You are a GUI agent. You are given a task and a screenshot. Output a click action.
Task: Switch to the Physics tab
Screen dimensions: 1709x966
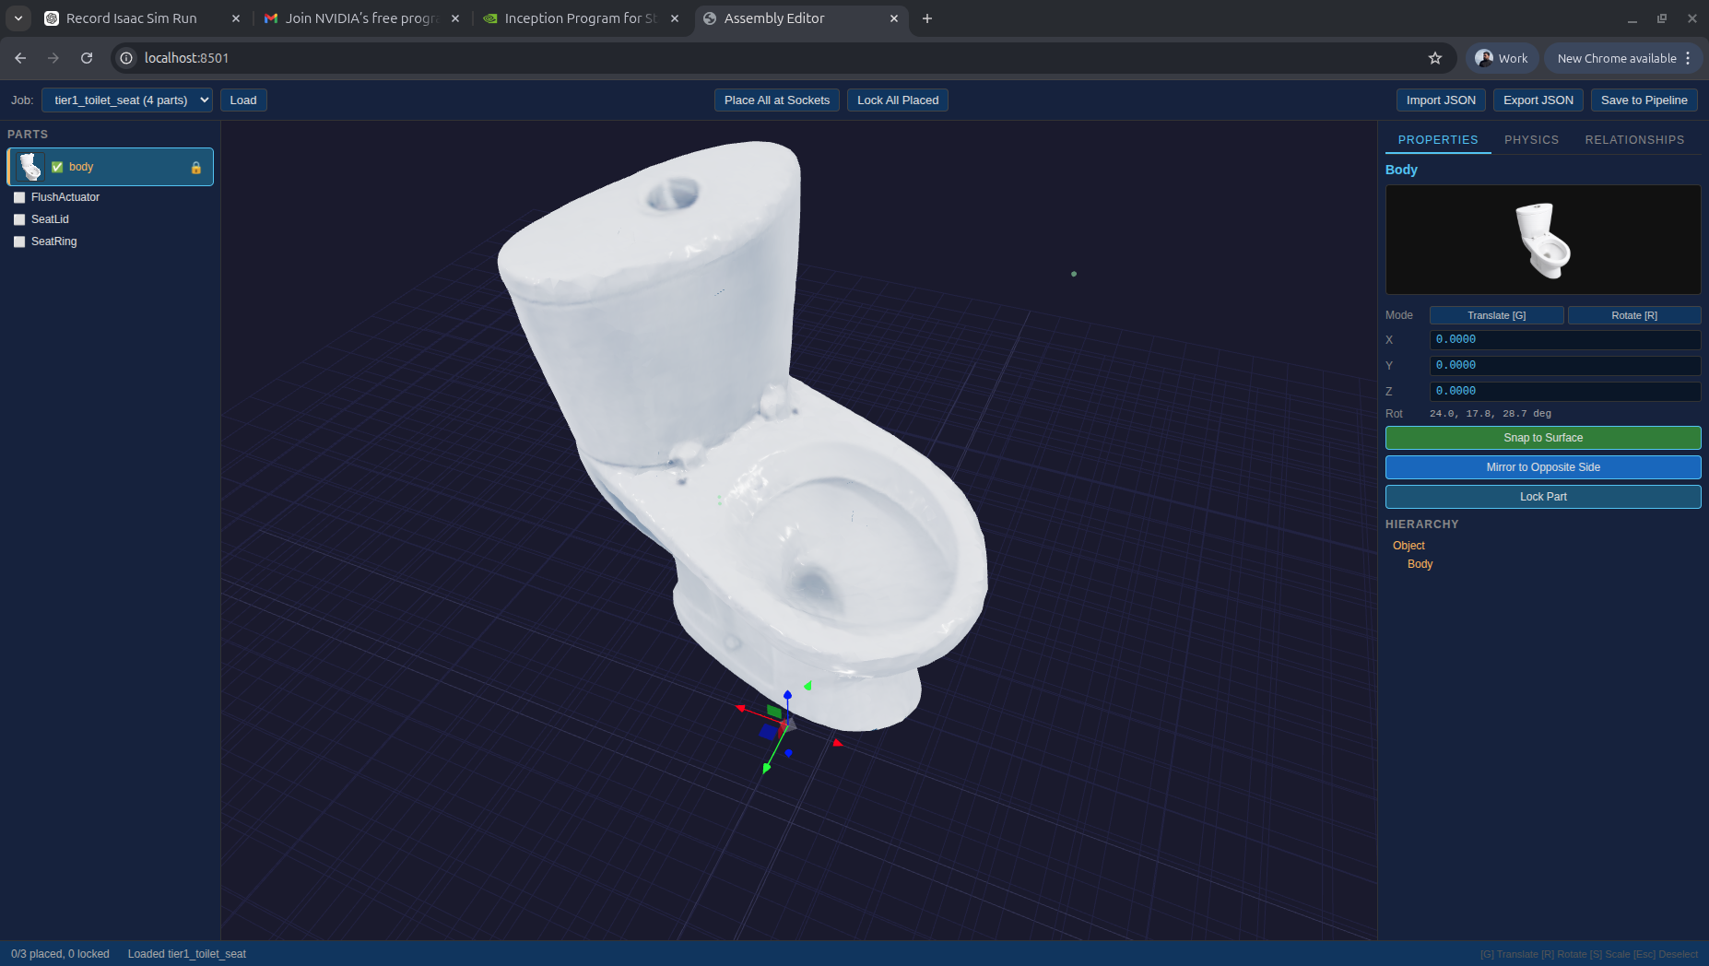click(1531, 140)
